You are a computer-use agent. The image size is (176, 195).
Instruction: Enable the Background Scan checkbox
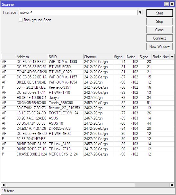21,20
